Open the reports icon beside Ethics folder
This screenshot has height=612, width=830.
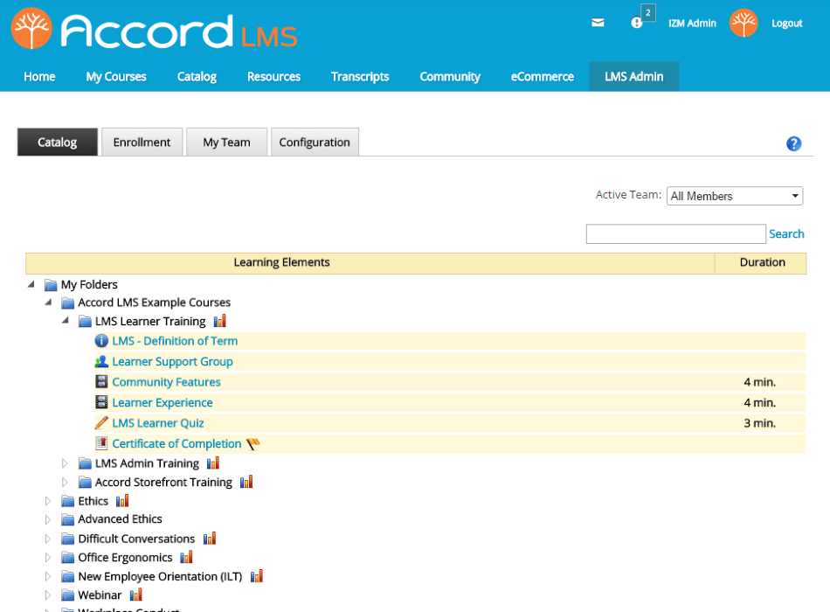121,500
